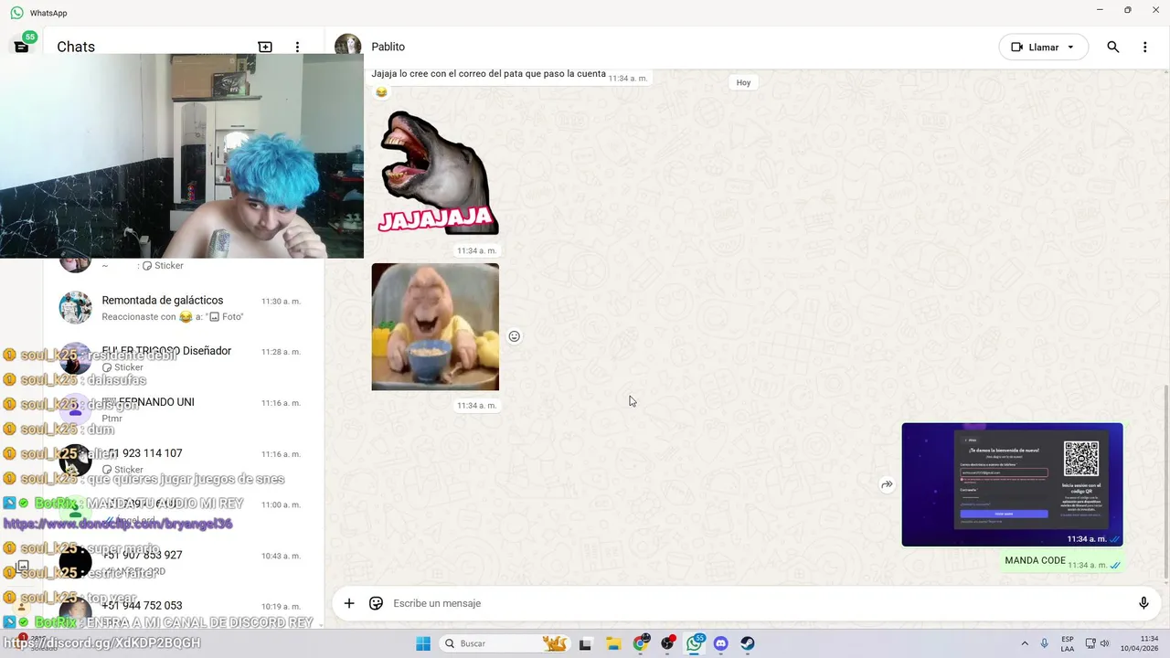Expand the Llamar dropdown arrow
Viewport: 1170px width, 658px height.
point(1070,48)
